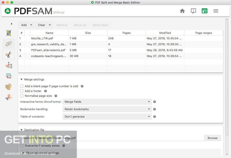Sort by the Modified column header
This screenshot has width=231, height=158.
[165, 33]
